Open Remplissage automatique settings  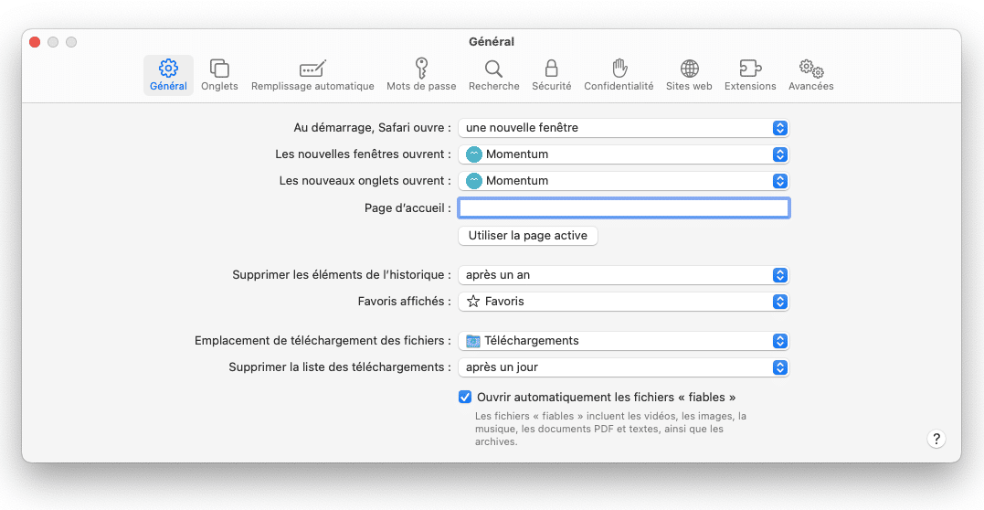[x=312, y=75]
